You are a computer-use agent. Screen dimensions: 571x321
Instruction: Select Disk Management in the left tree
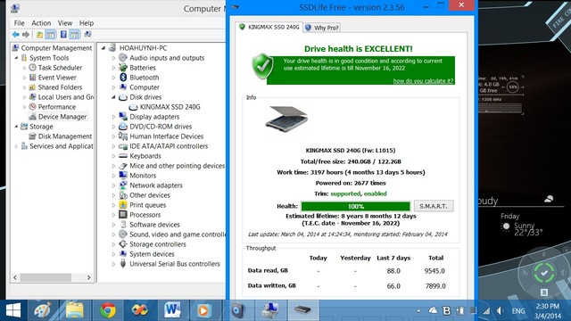click(65, 136)
